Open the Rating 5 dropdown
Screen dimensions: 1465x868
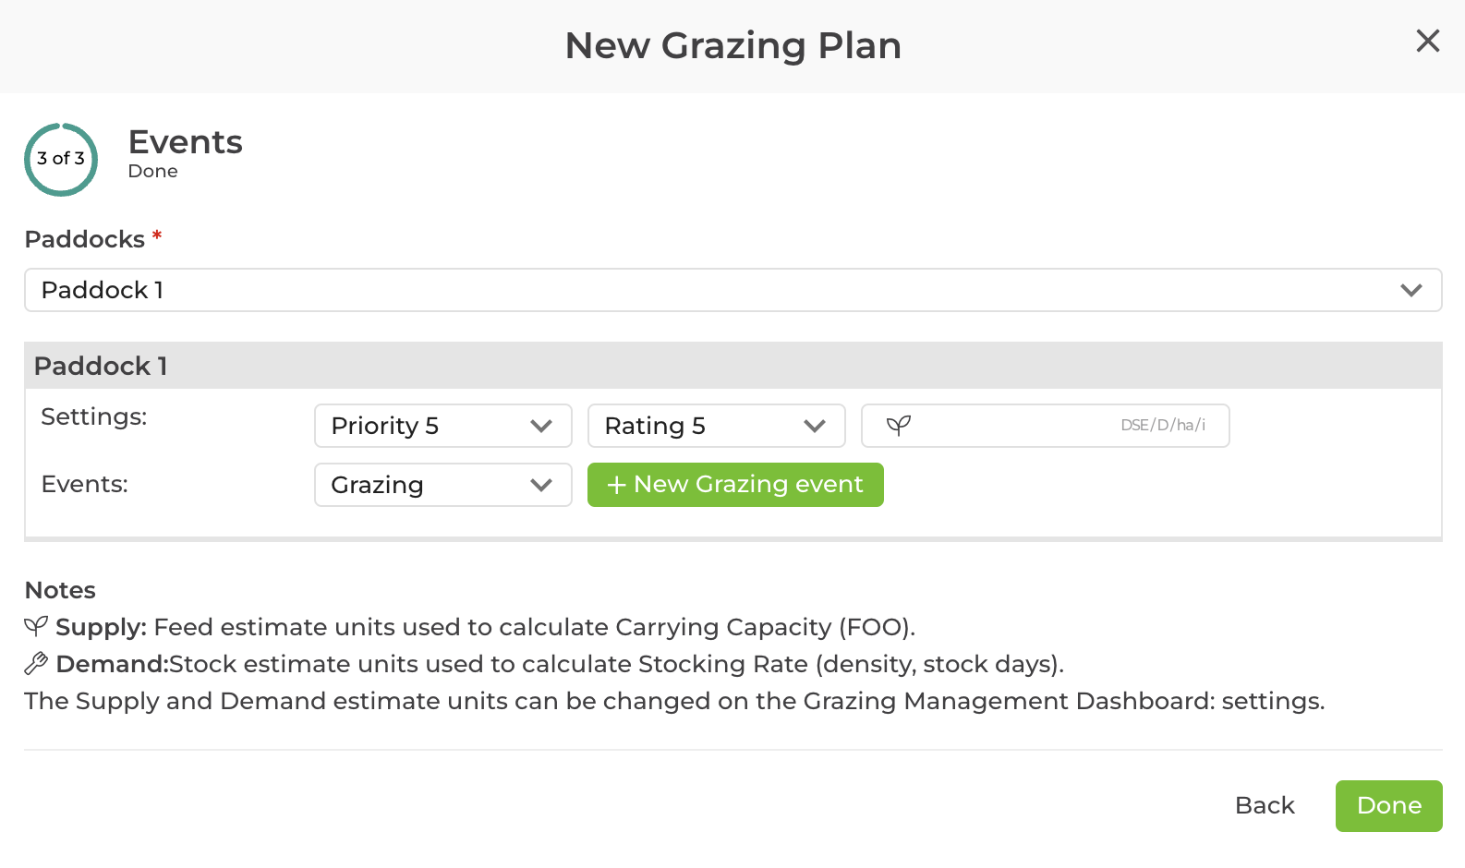pos(716,426)
